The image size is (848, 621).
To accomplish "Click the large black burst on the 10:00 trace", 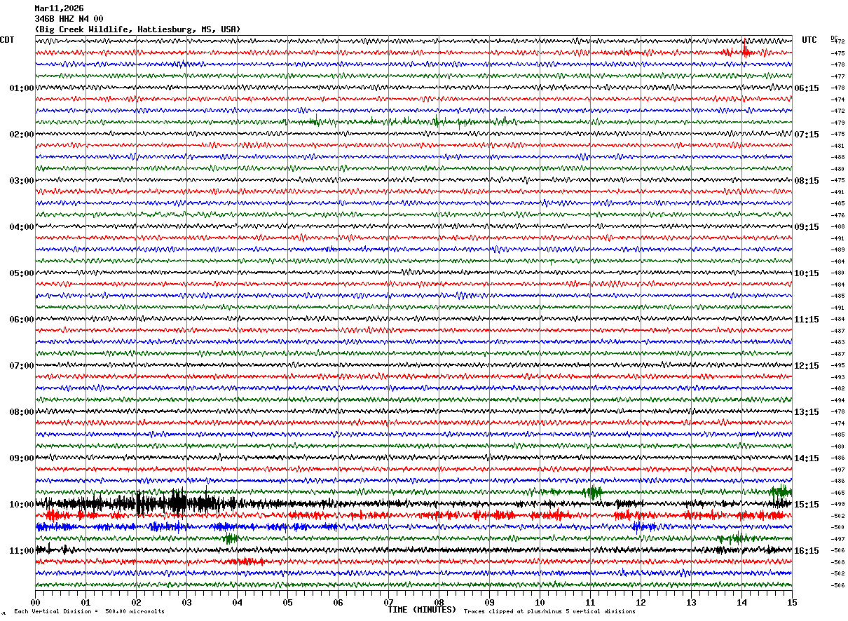I will [x=179, y=503].
